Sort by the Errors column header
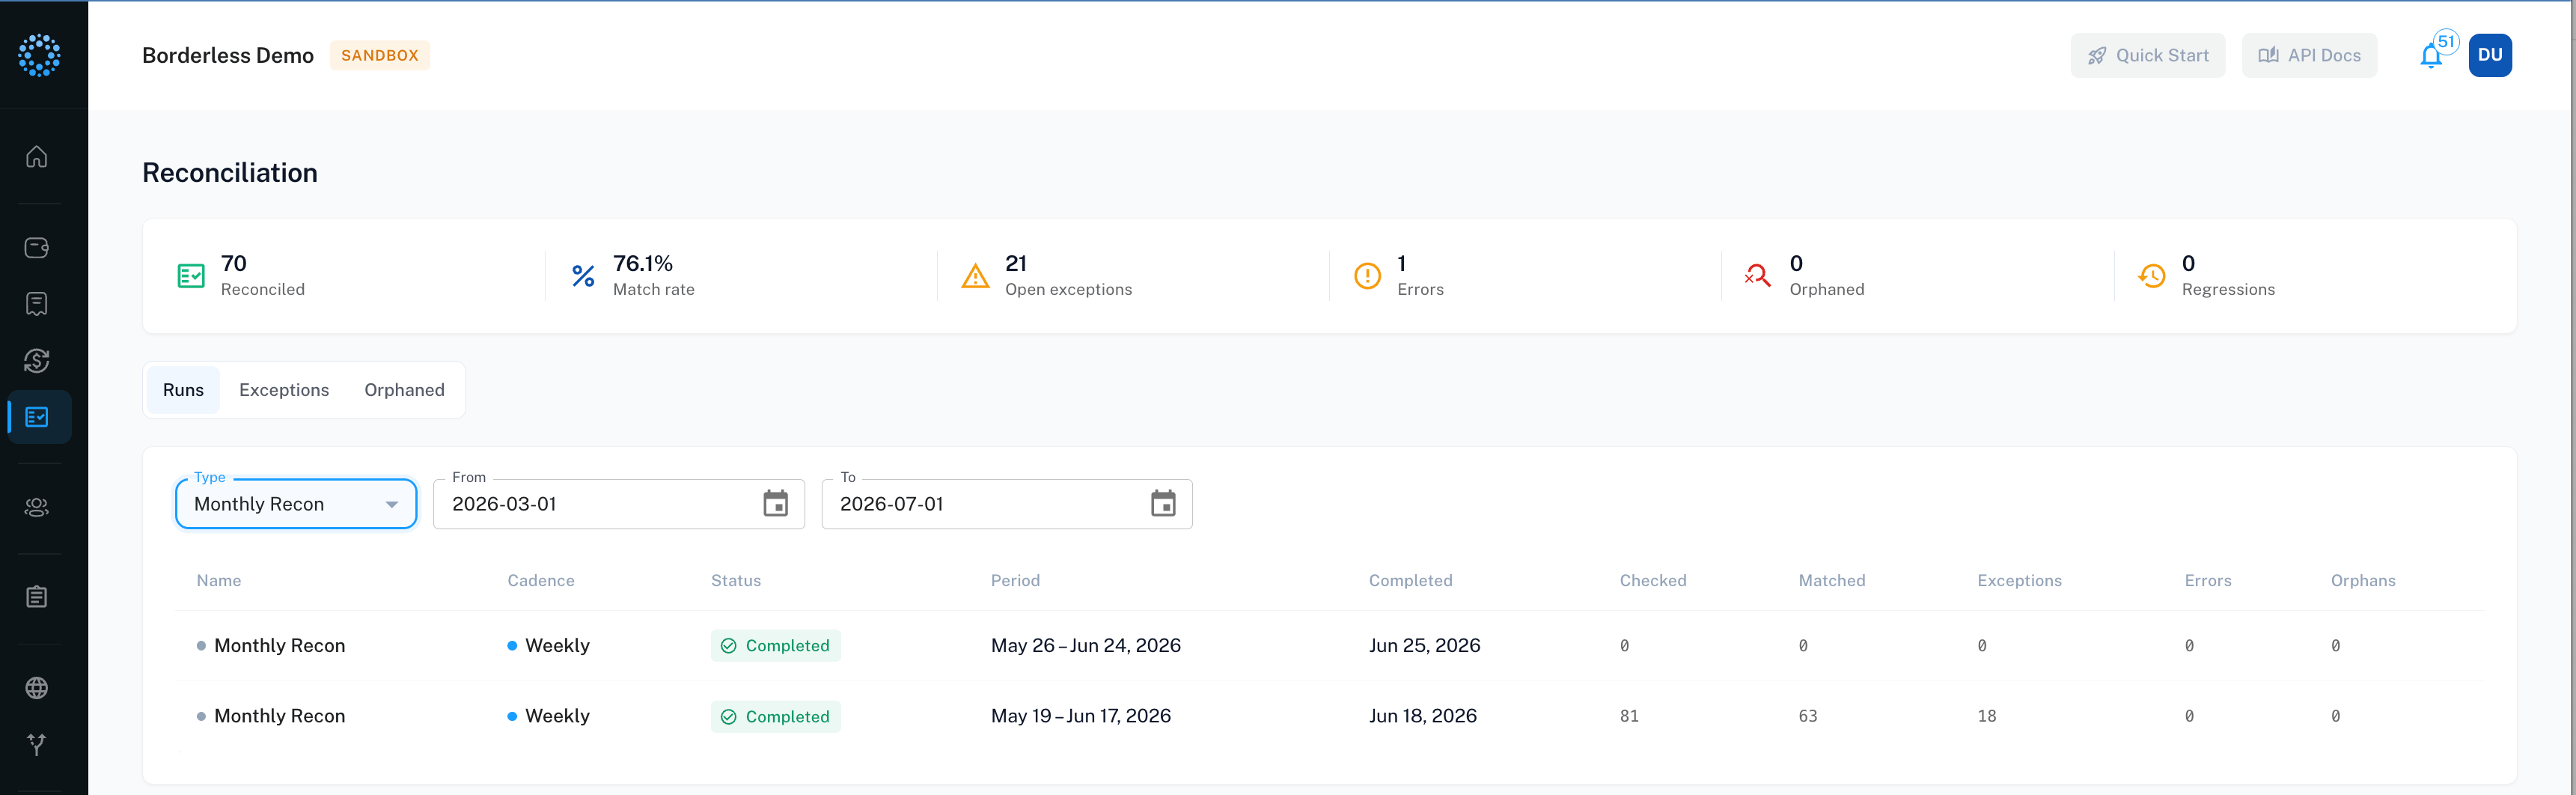The image size is (2576, 795). [2208, 581]
